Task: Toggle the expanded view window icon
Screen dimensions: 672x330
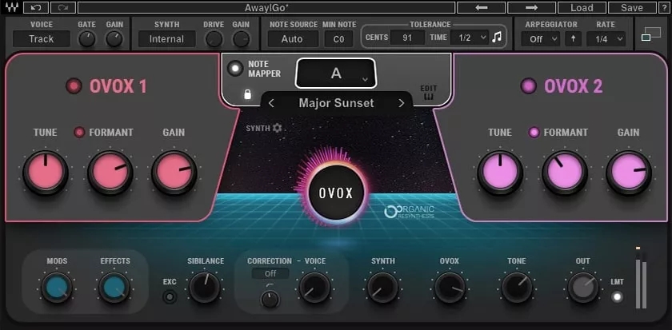Action: click(651, 34)
